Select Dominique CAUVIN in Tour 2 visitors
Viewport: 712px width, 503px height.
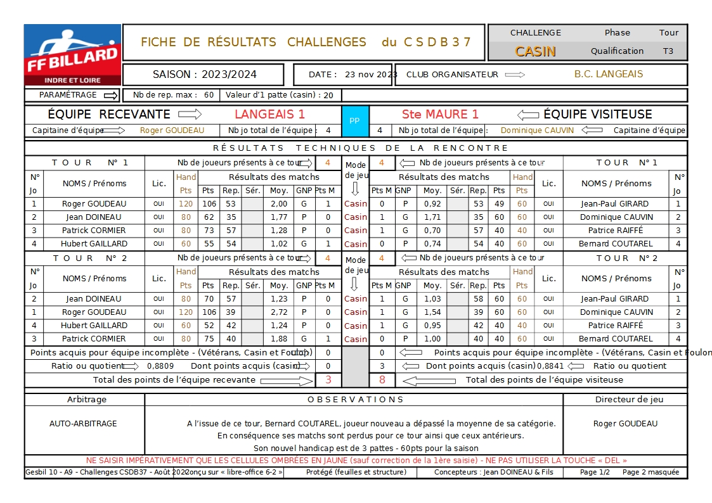(616, 312)
